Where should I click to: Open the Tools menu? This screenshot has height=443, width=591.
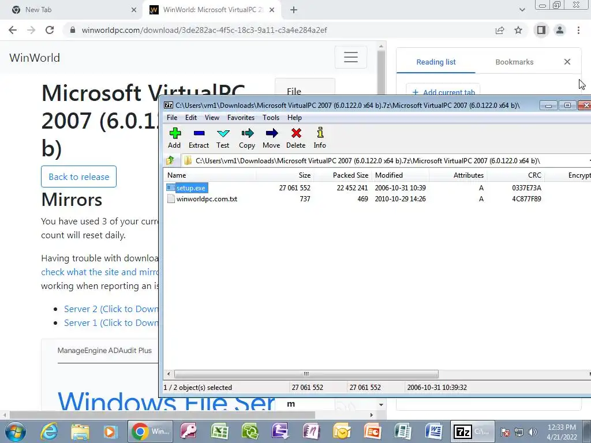[x=271, y=118]
